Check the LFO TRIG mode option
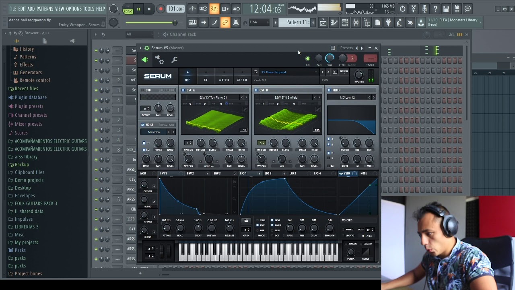 tap(257, 220)
